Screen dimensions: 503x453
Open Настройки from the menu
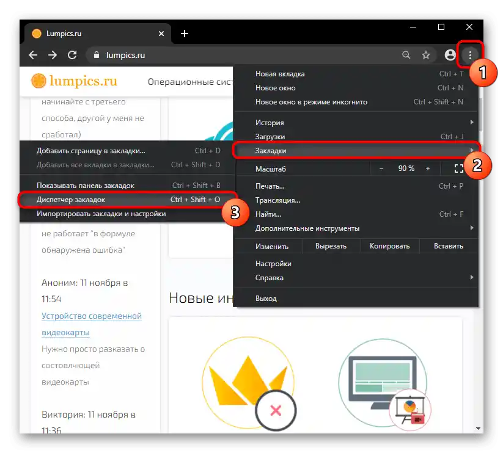pyautogui.click(x=356, y=264)
